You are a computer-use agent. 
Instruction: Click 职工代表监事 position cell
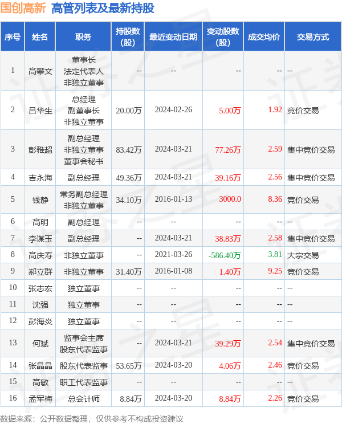(x=84, y=382)
